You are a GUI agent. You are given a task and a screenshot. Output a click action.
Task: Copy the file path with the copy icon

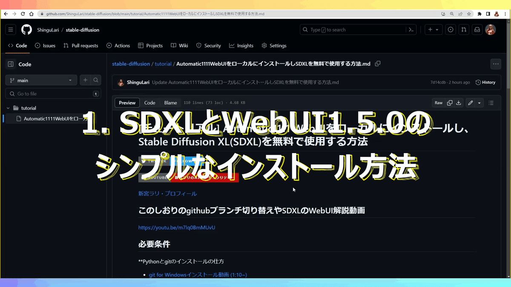[x=377, y=64]
